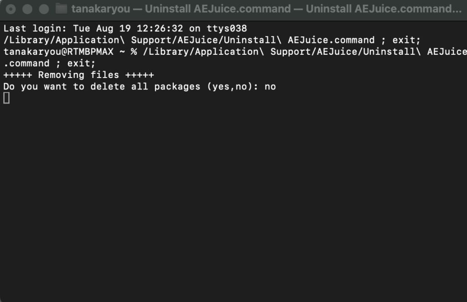
Task: Close the Terminal window
Action: coord(11,9)
